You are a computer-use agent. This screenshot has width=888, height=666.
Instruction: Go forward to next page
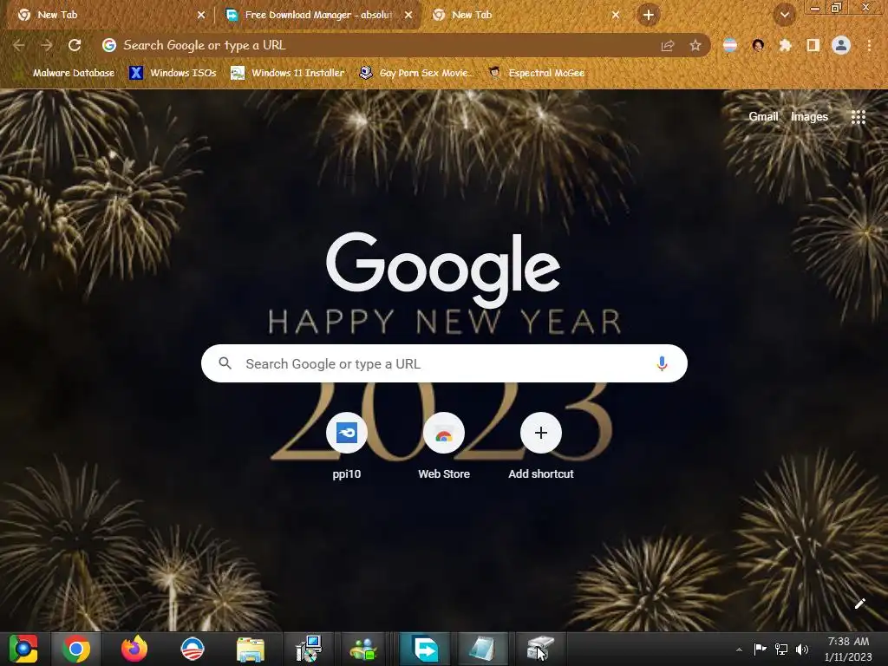pyautogui.click(x=47, y=45)
